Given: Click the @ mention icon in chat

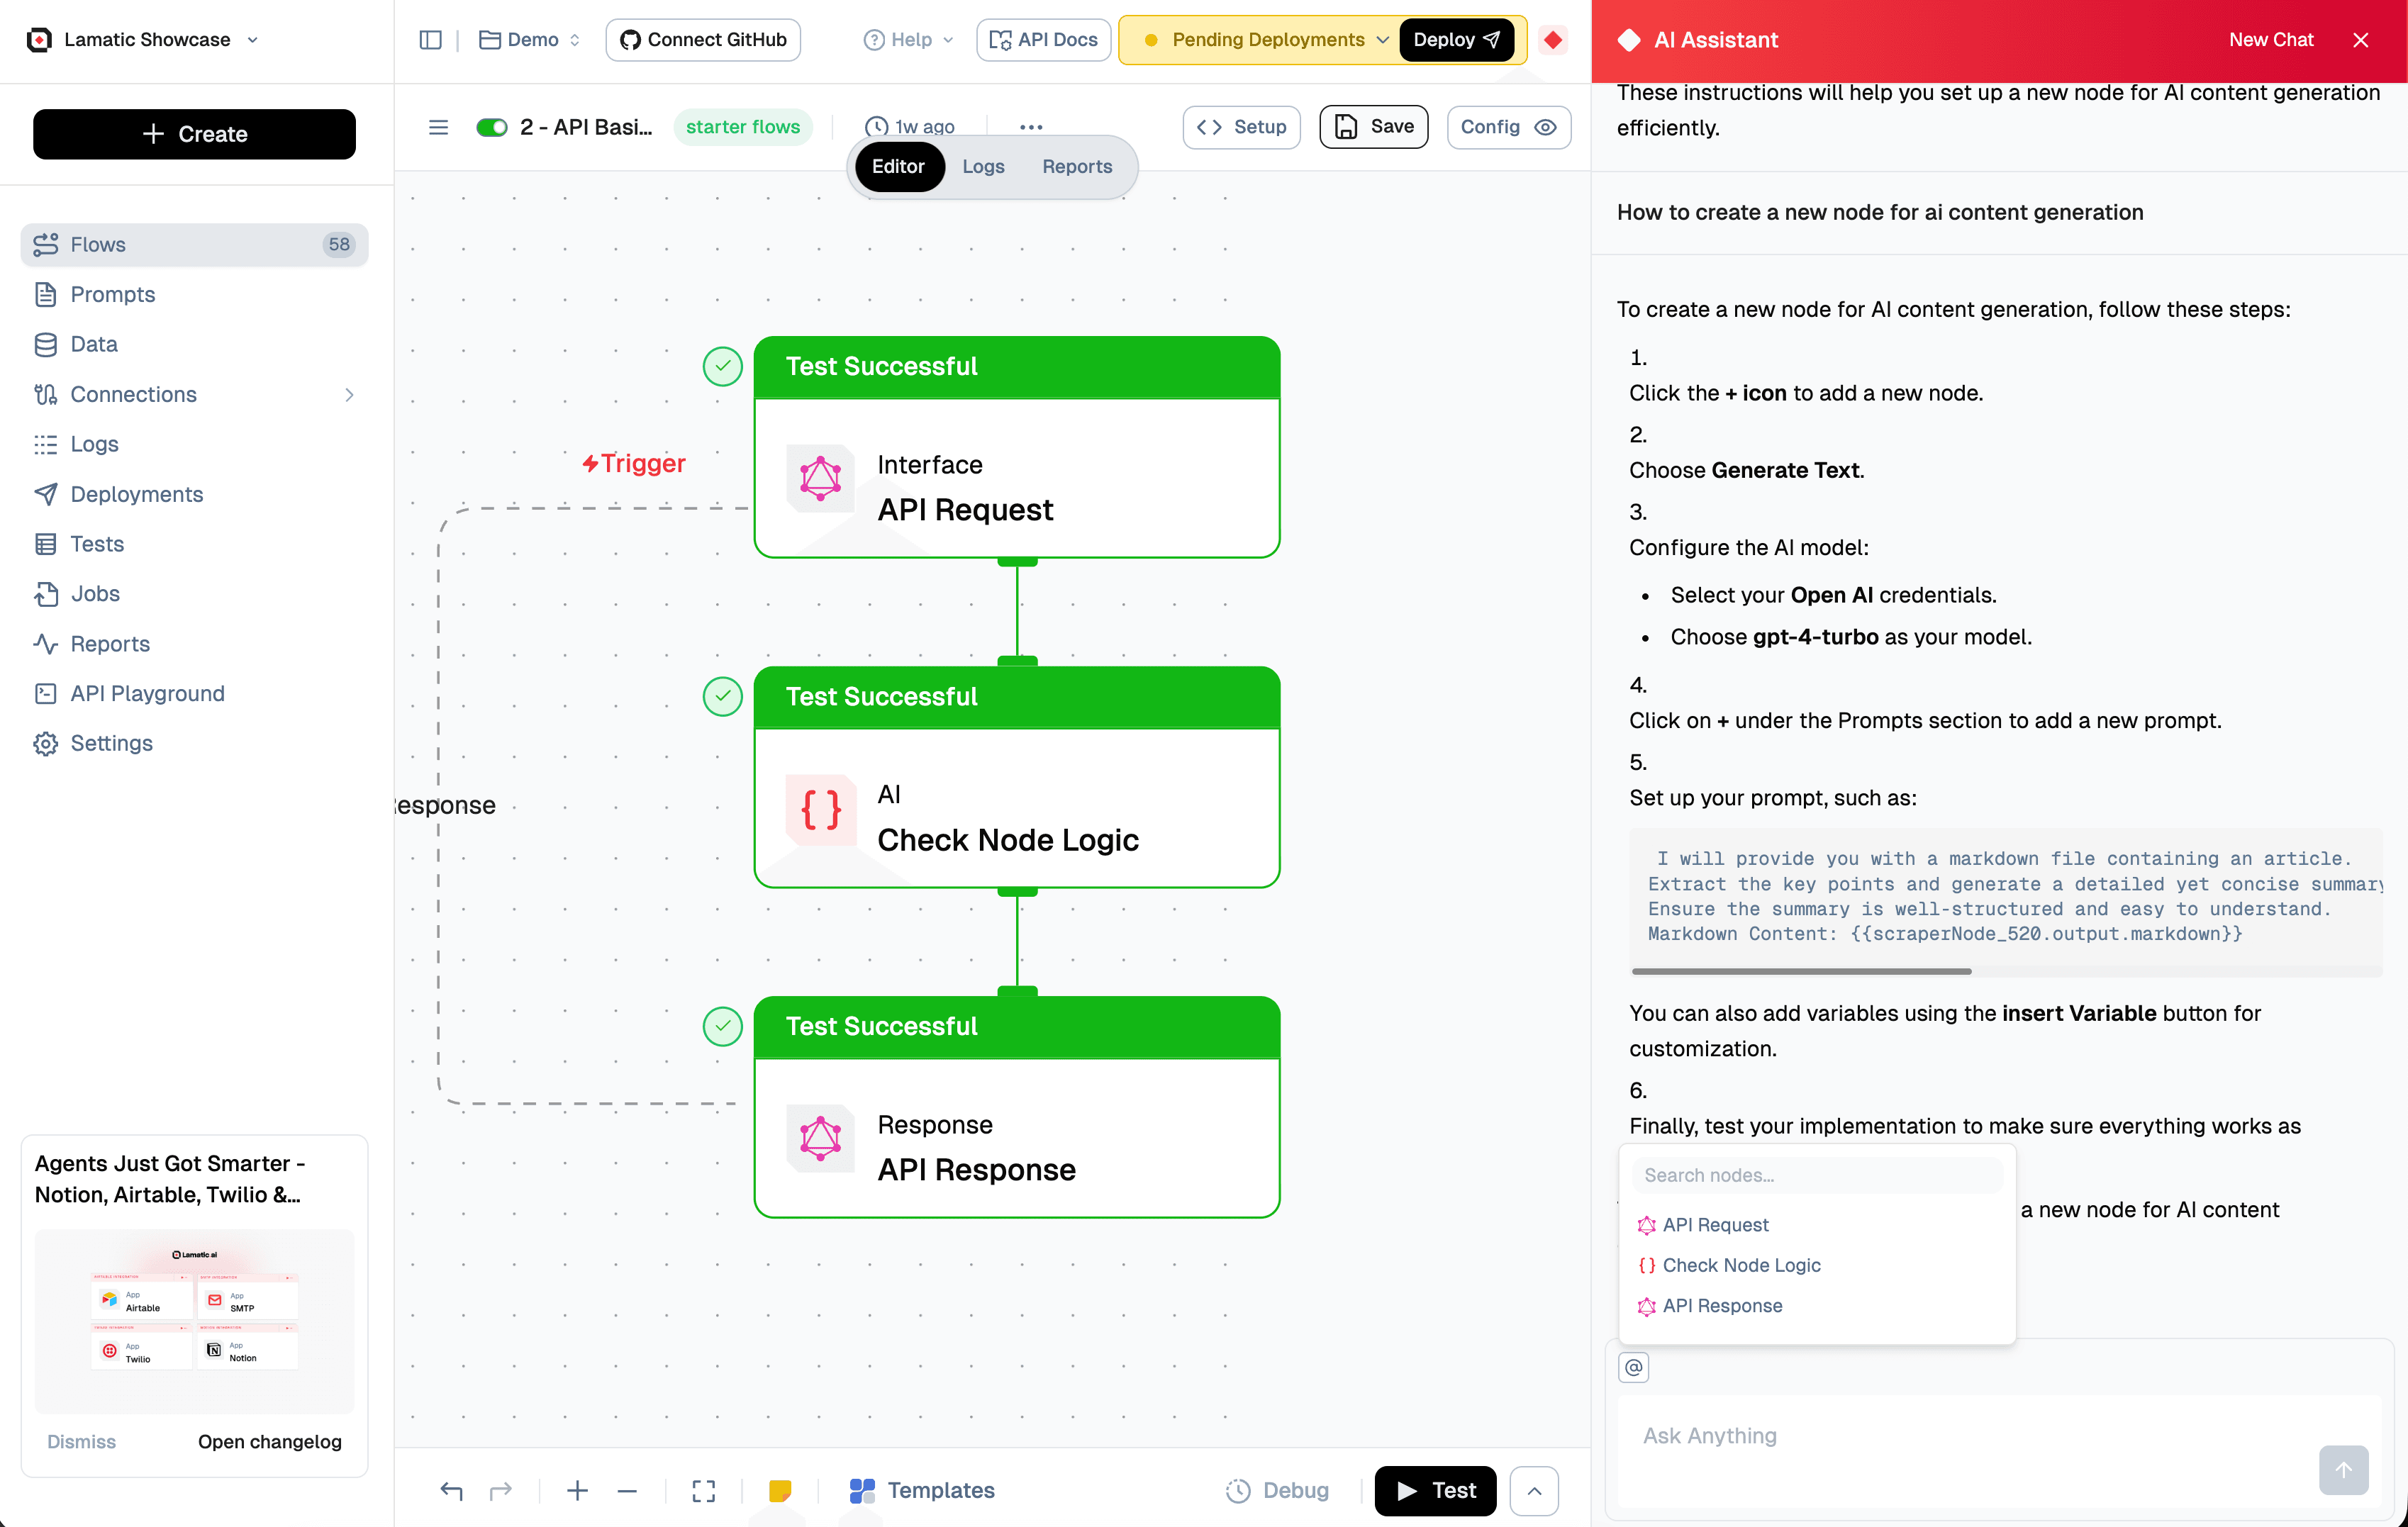Looking at the screenshot, I should [x=1633, y=1367].
